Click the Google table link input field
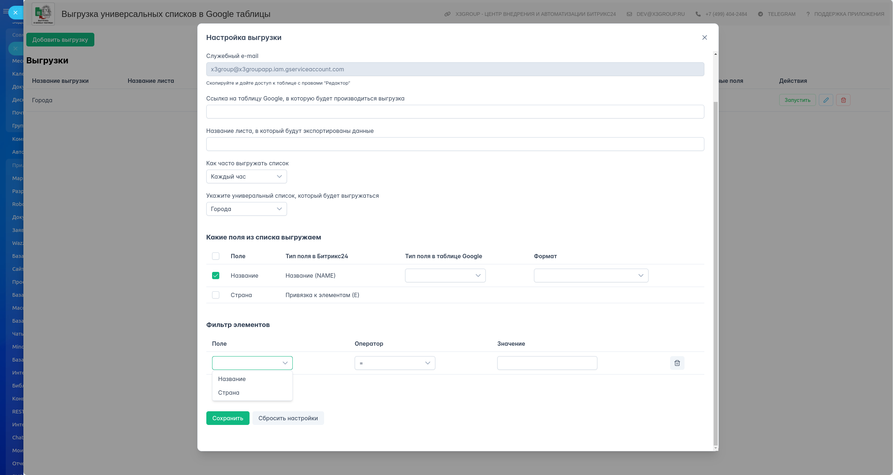 point(455,112)
